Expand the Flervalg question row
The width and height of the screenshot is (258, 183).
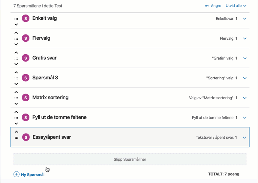245,39
